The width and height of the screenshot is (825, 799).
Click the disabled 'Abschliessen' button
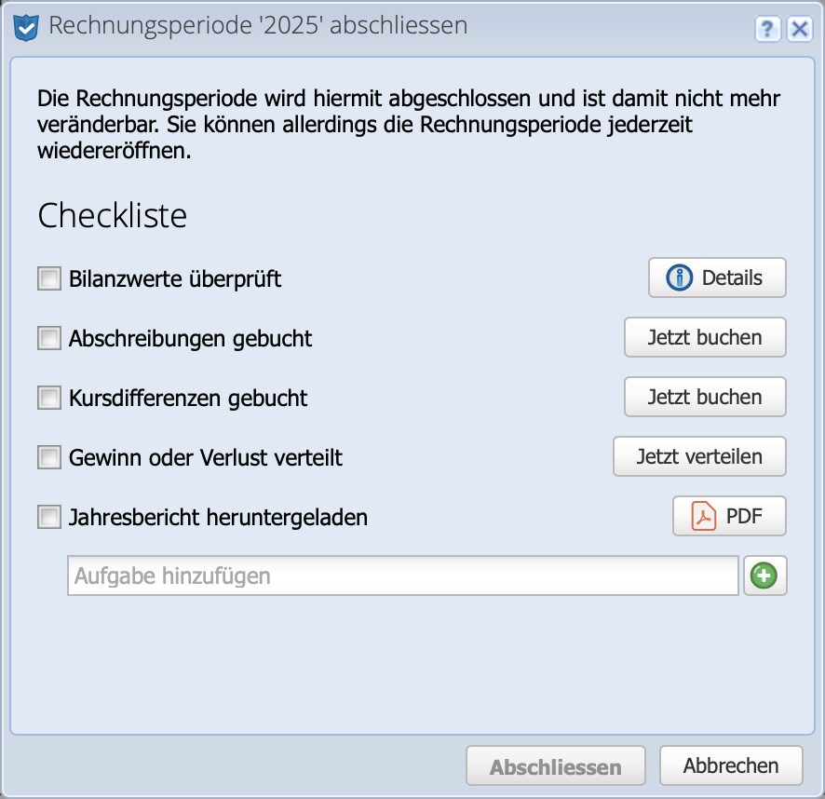pos(555,765)
